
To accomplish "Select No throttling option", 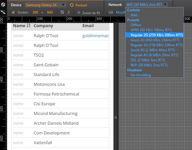I will [141, 75].
